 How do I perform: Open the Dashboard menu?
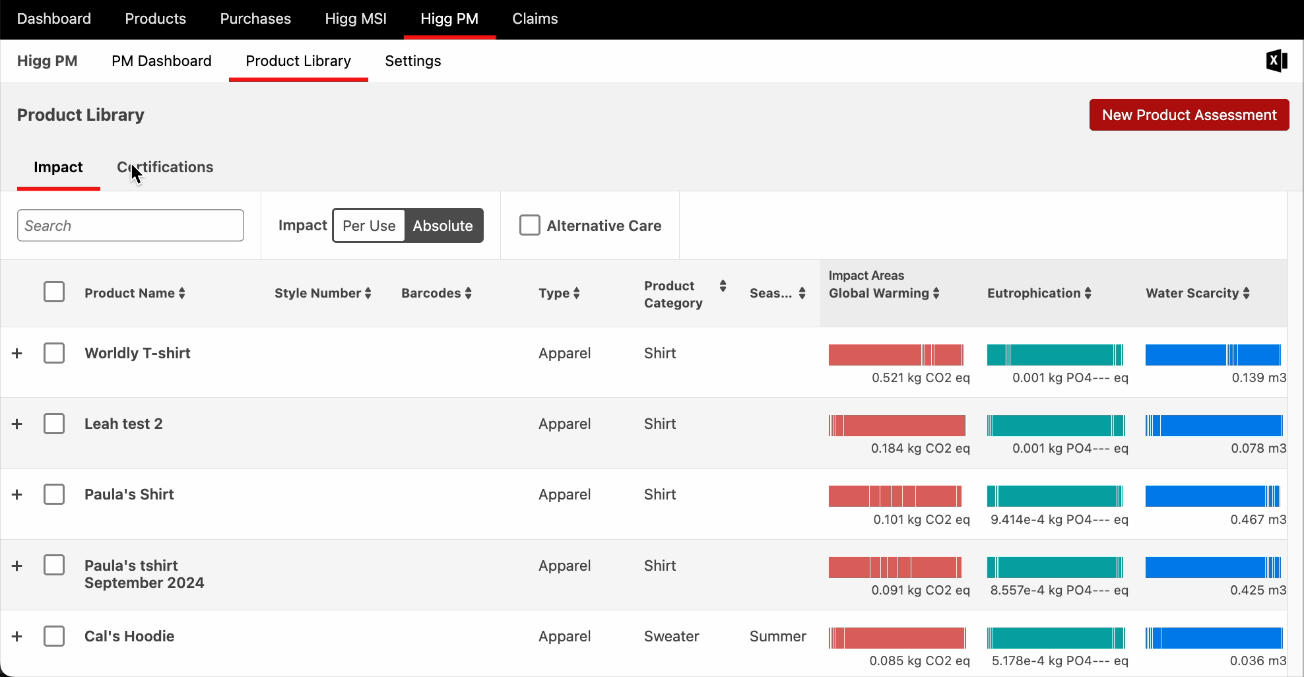click(54, 18)
